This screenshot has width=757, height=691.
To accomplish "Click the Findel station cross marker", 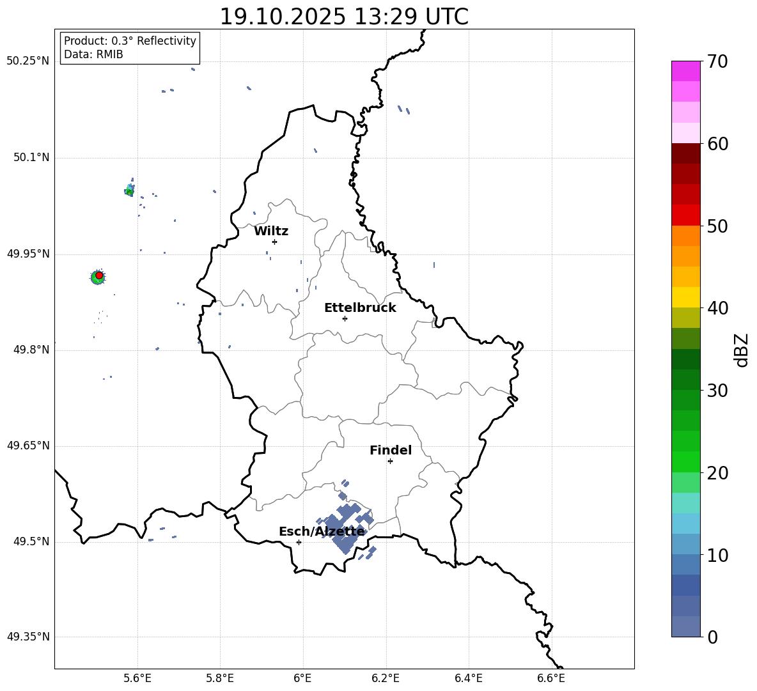I will click(x=390, y=462).
